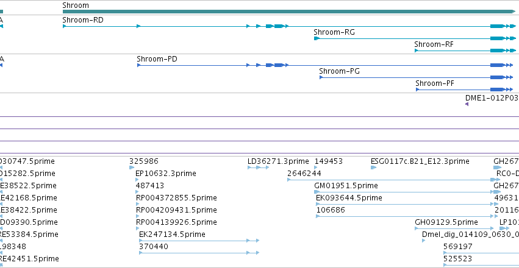Image resolution: width=519 pixels, height=268 pixels.
Task: Open EST entry 149453
Action: pos(329,161)
